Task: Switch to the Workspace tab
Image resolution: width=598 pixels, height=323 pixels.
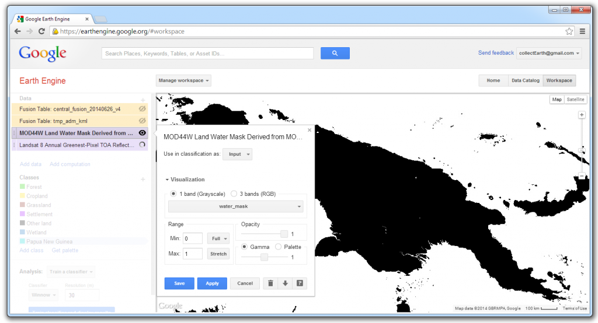Action: 559,80
